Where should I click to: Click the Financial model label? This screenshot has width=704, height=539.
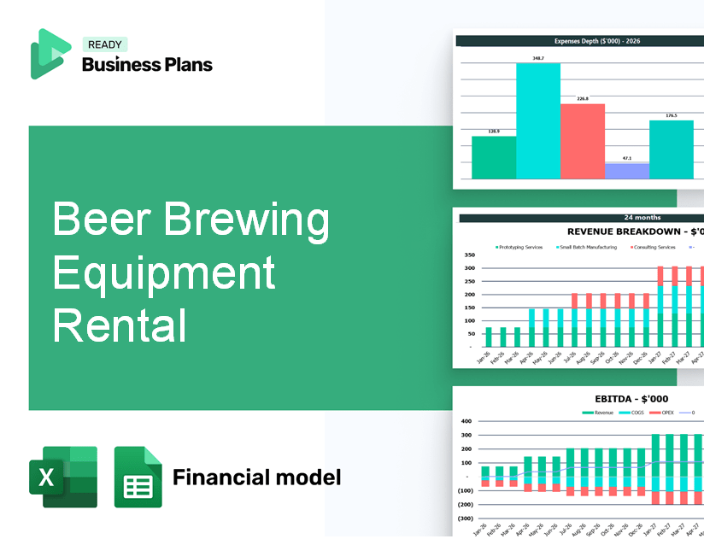[257, 477]
